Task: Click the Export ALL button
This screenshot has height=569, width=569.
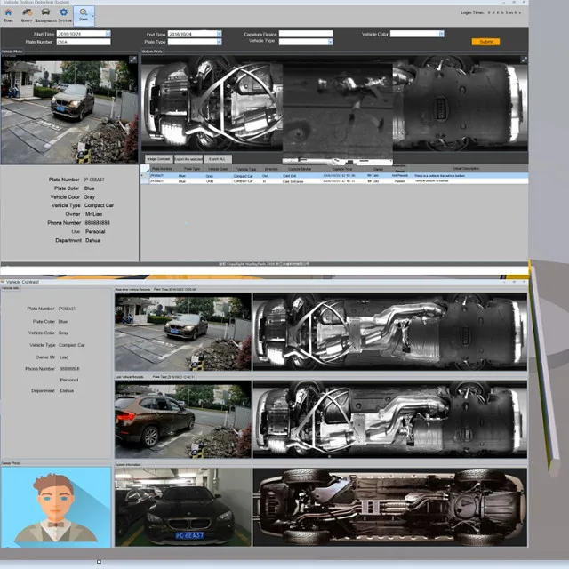Action: pyautogui.click(x=218, y=159)
